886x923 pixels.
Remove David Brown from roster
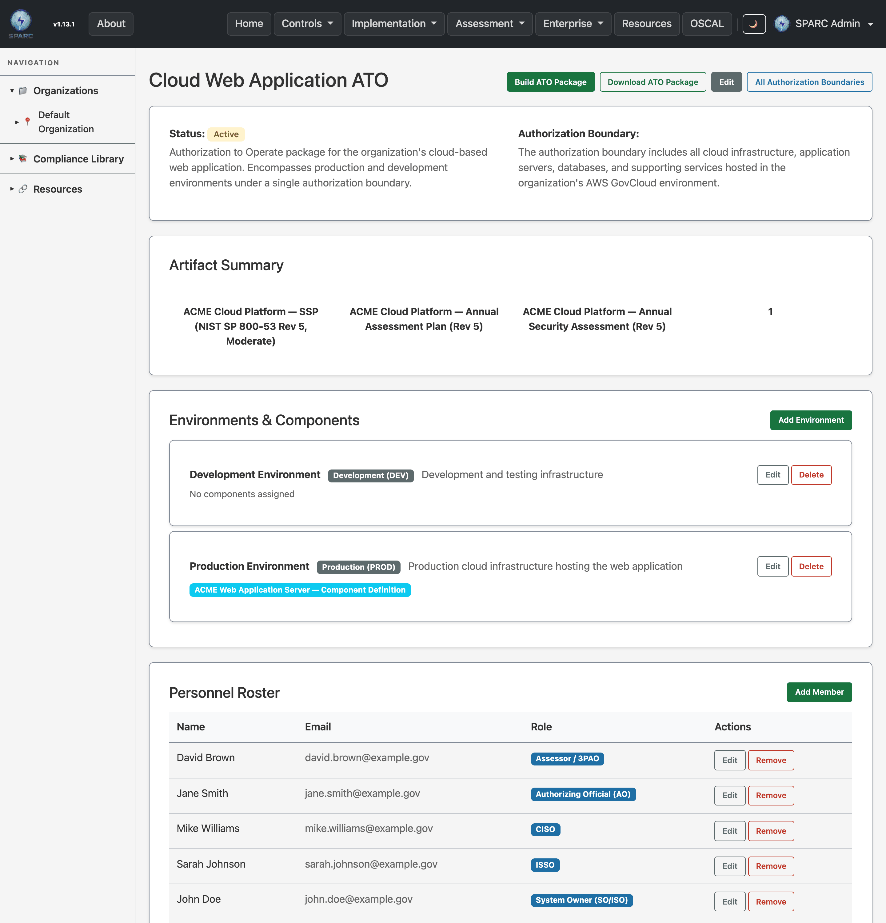coord(771,760)
